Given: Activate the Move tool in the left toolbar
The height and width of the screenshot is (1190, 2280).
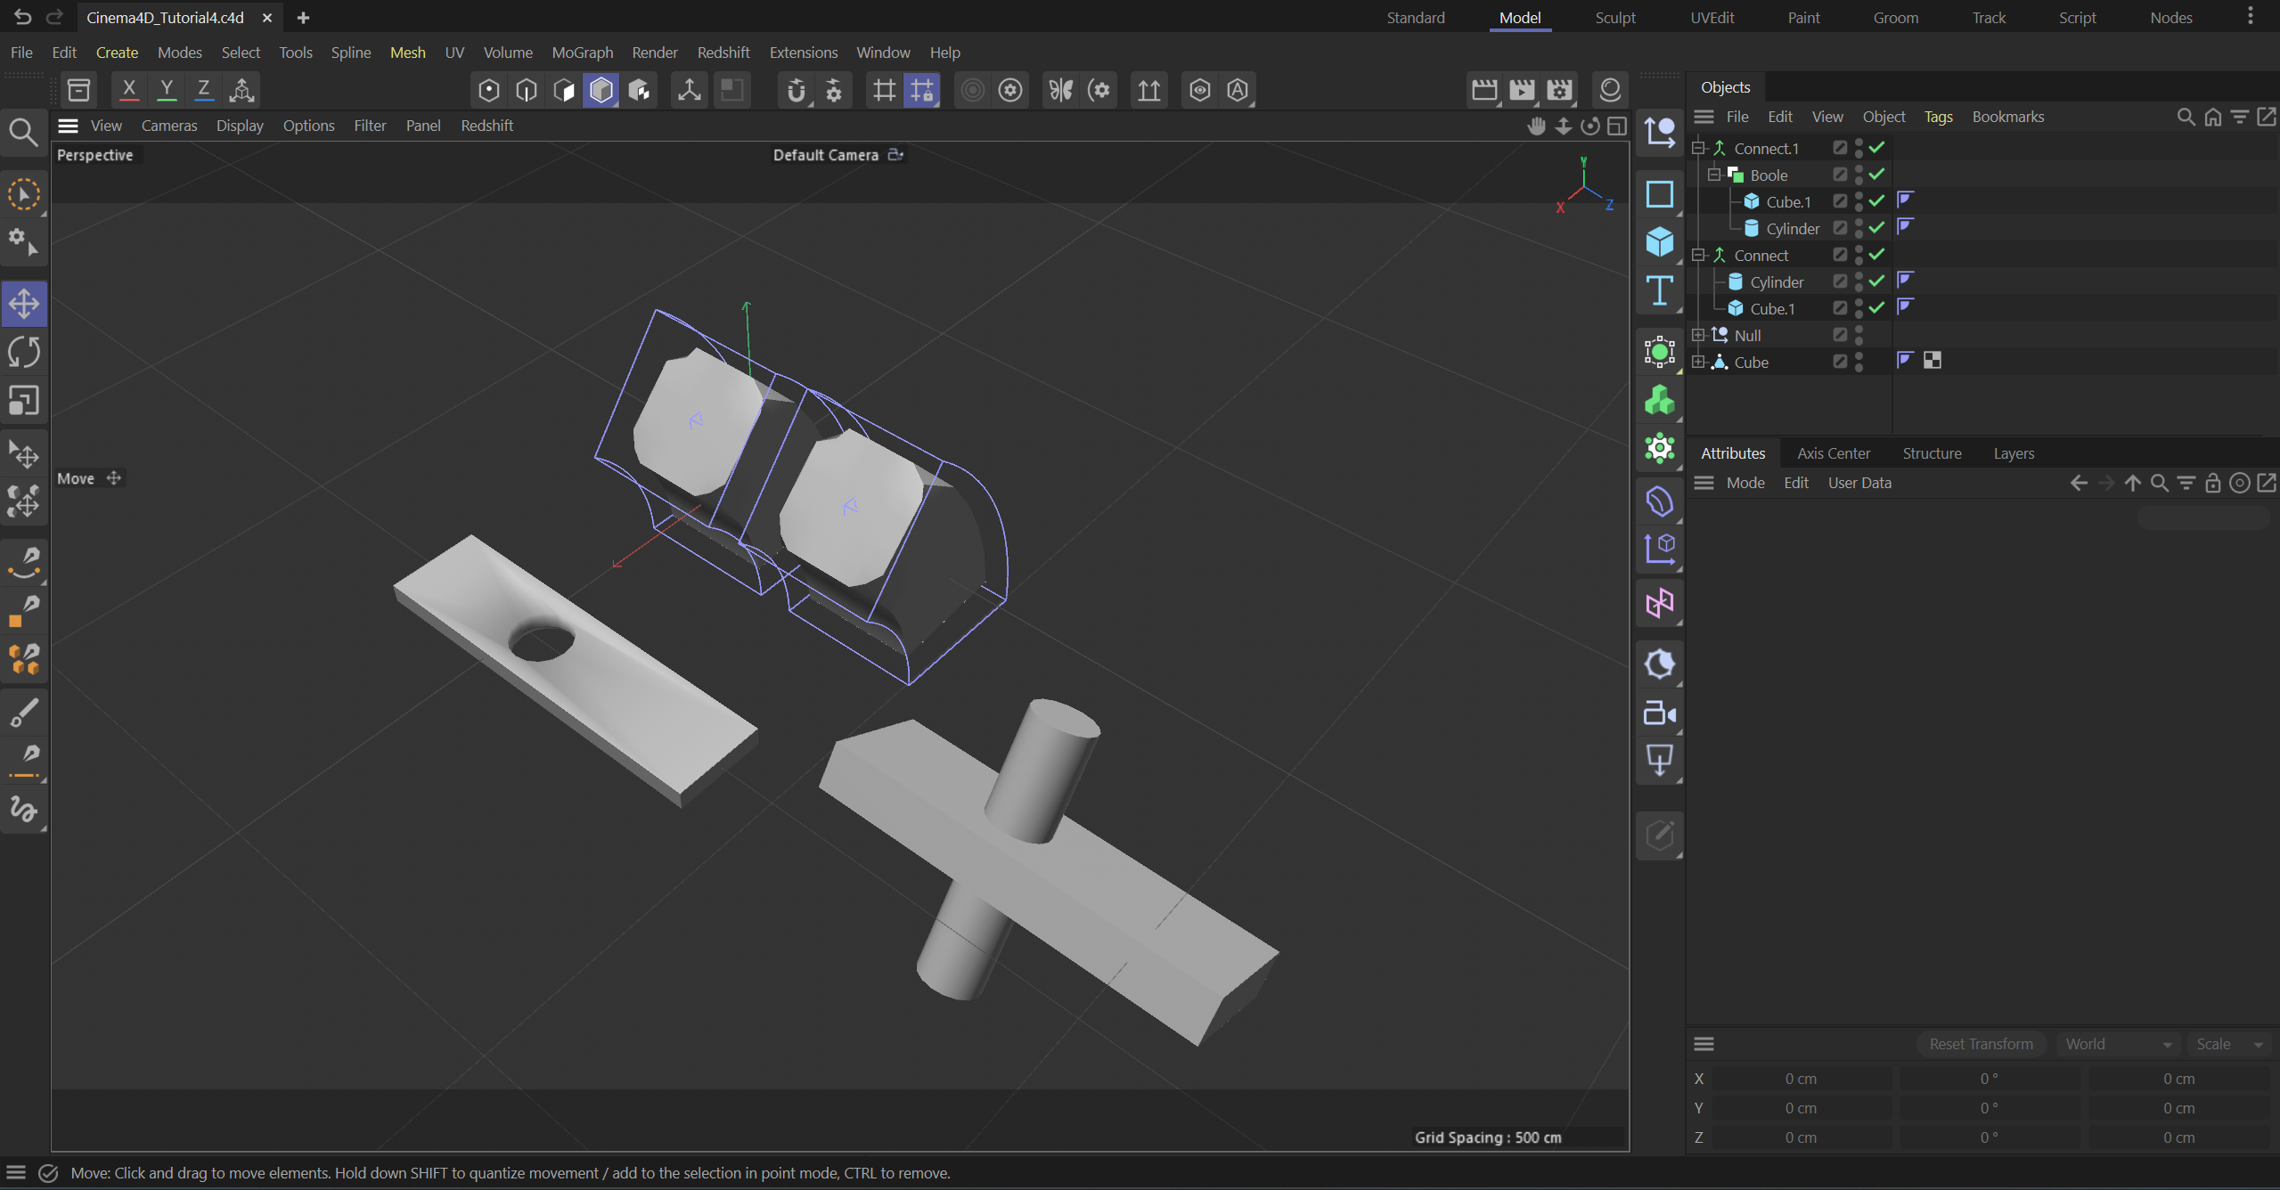Looking at the screenshot, I should point(24,303).
